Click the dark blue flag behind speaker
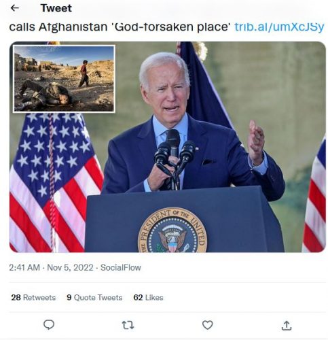Viewport: 328px width, 340px height. point(202,86)
